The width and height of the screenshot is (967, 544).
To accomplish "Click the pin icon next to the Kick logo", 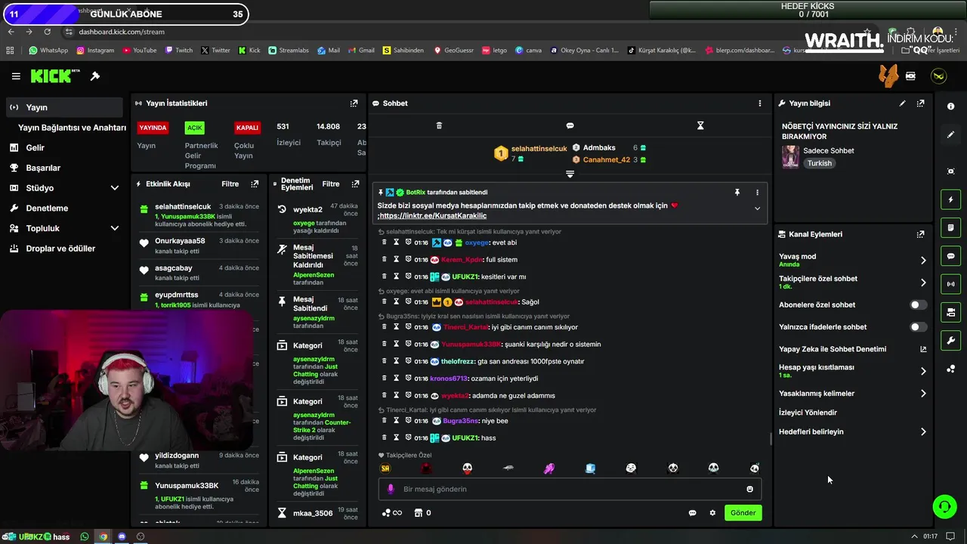I will (95, 76).
